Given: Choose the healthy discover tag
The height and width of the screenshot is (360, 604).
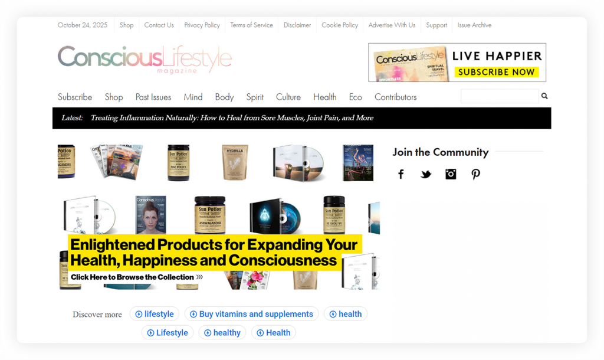Looking at the screenshot, I should 222,333.
